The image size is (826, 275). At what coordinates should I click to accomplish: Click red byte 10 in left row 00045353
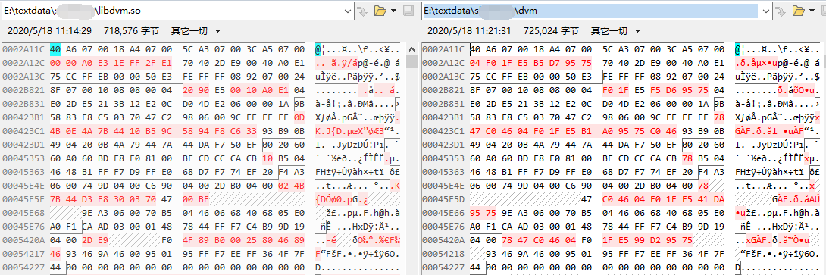[268, 158]
